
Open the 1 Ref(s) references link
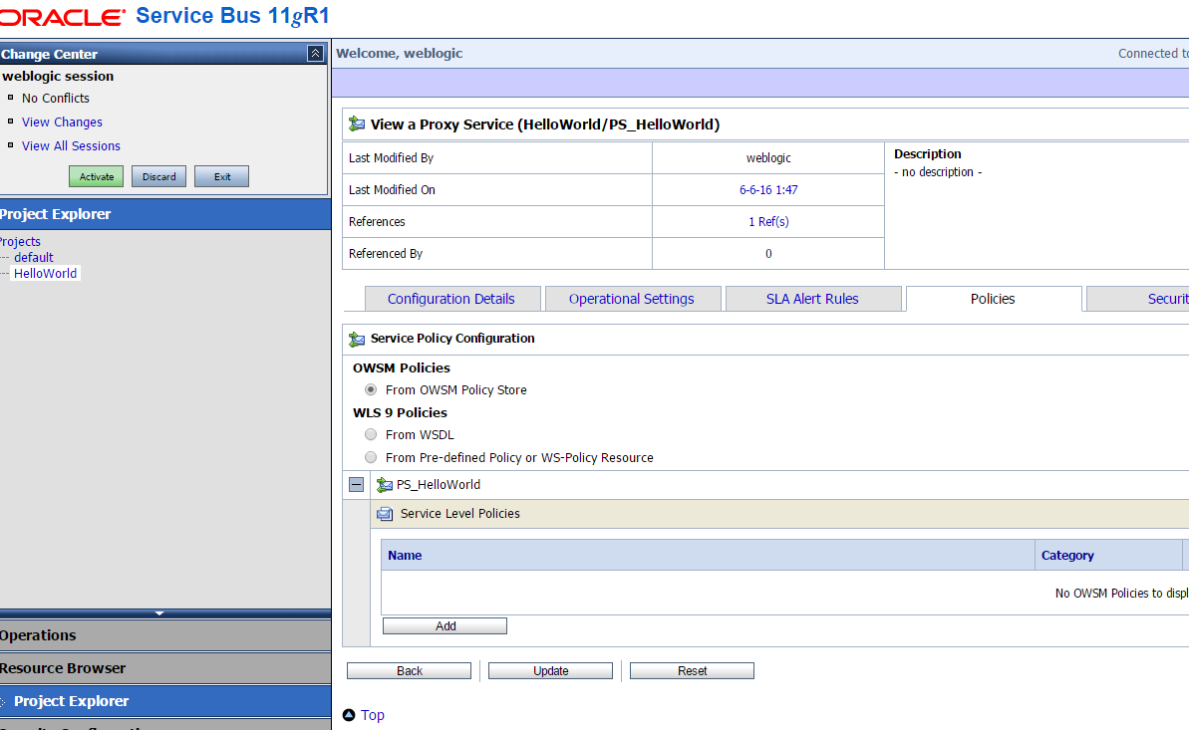768,222
